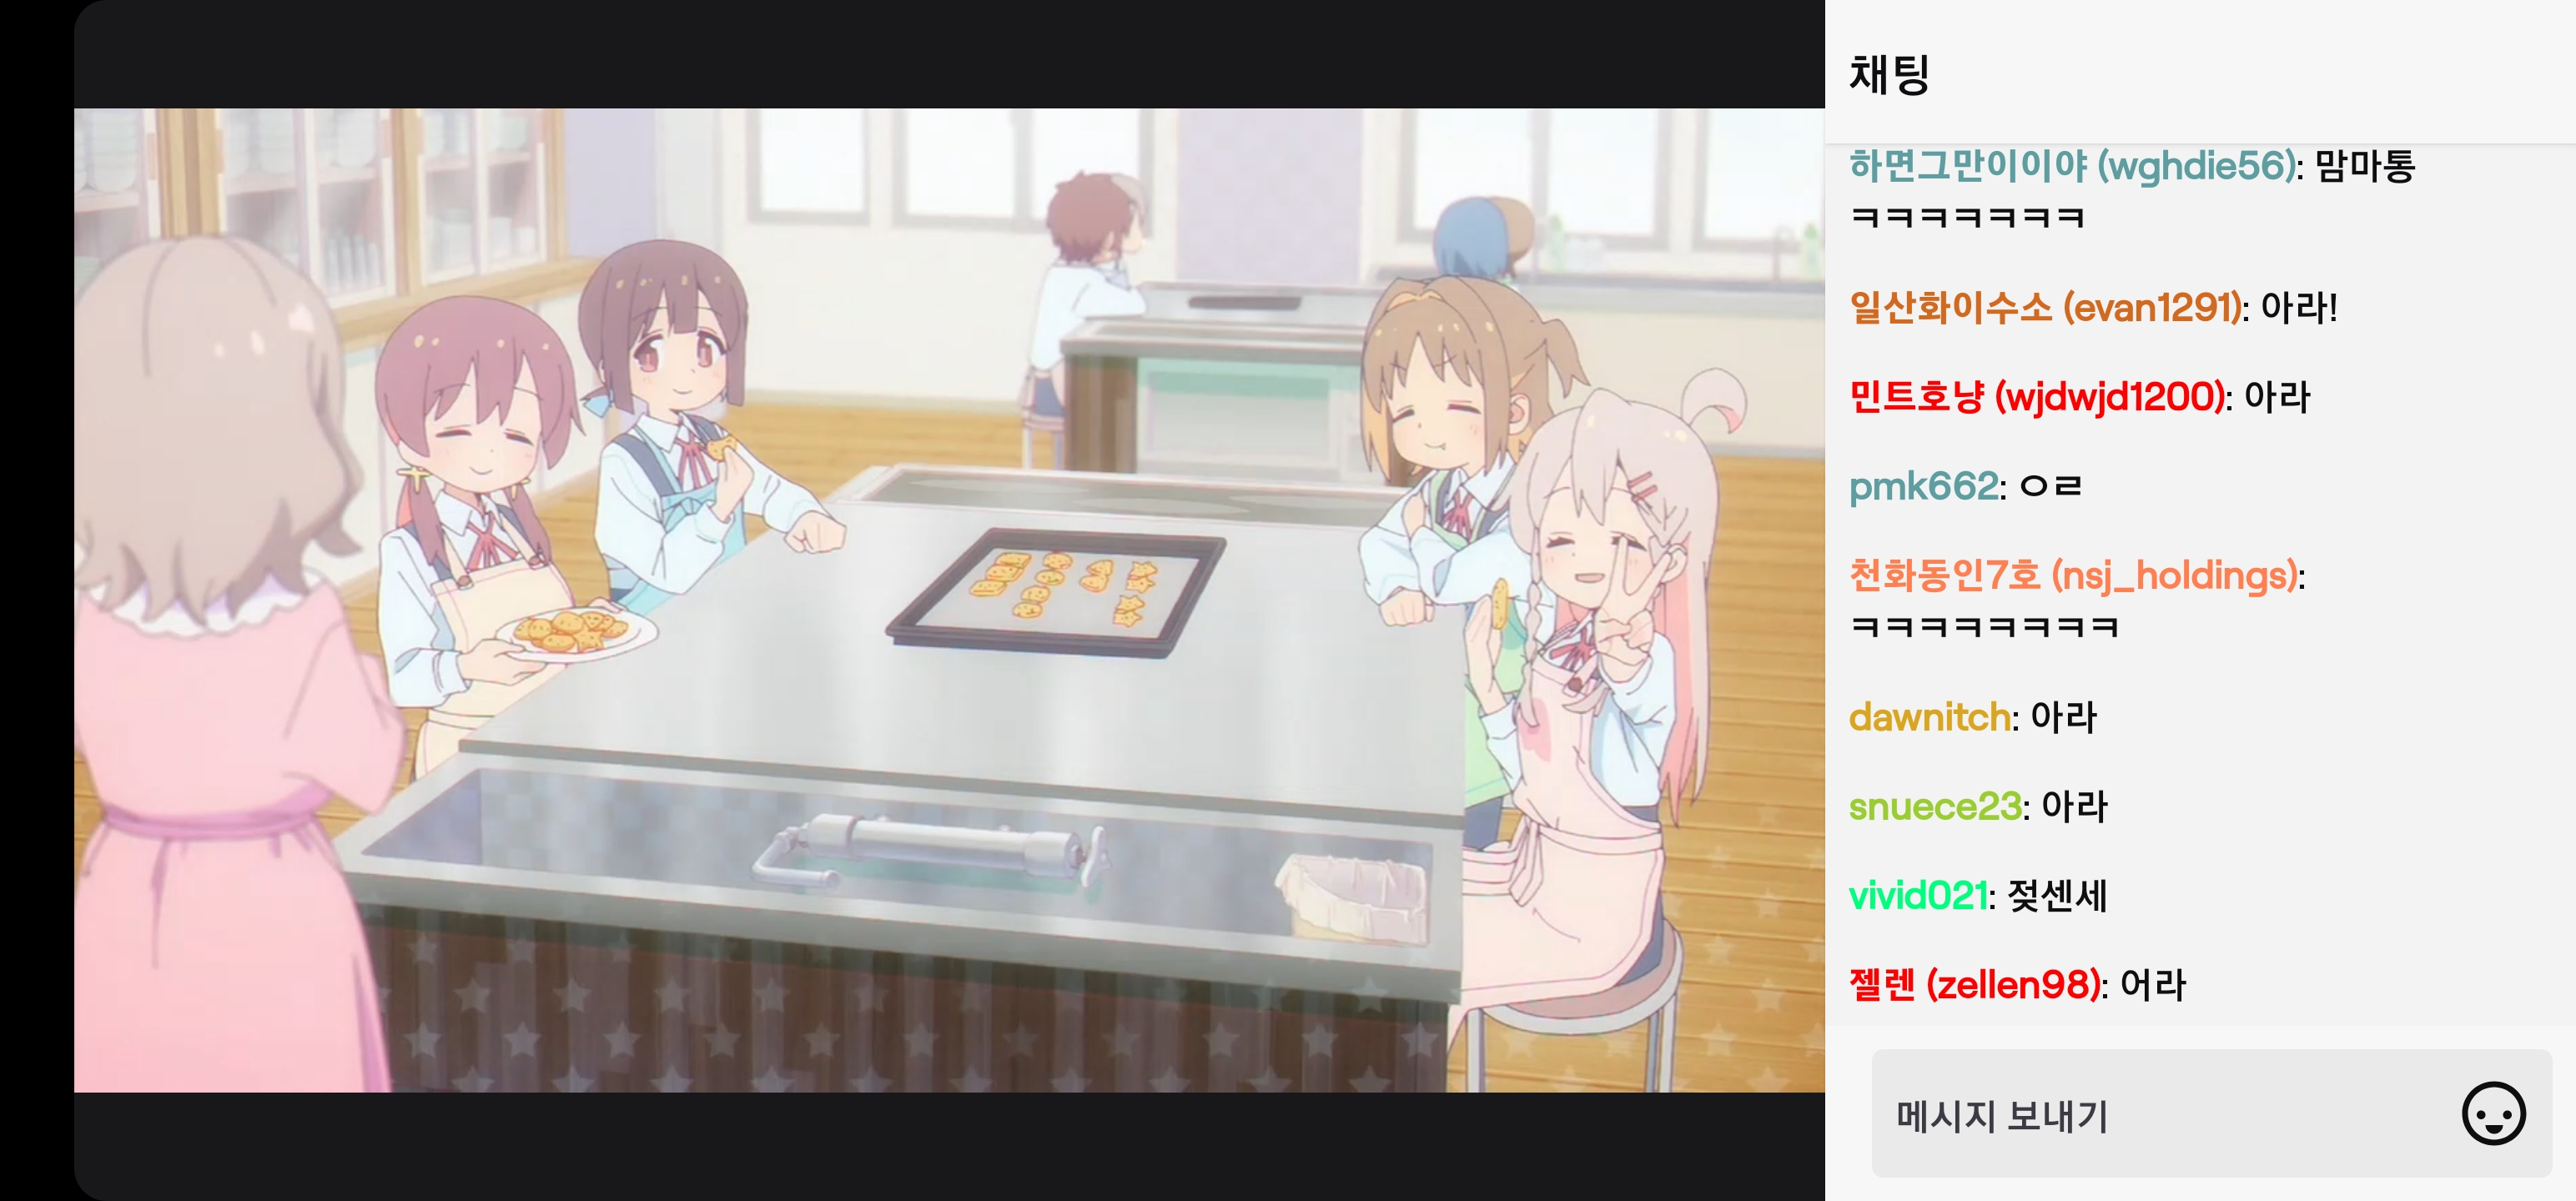2576x1201 pixels.
Task: Select username 천화동인7호 (nsj_holdings)
Action: click(x=2073, y=576)
